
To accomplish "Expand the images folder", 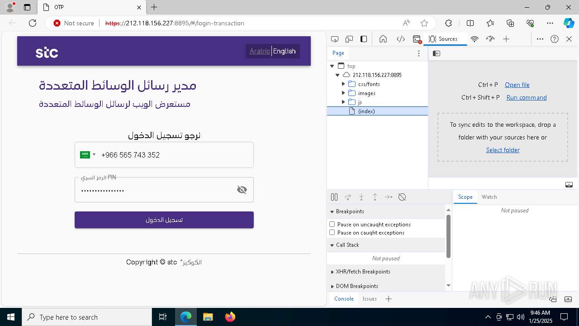I will coord(343,93).
